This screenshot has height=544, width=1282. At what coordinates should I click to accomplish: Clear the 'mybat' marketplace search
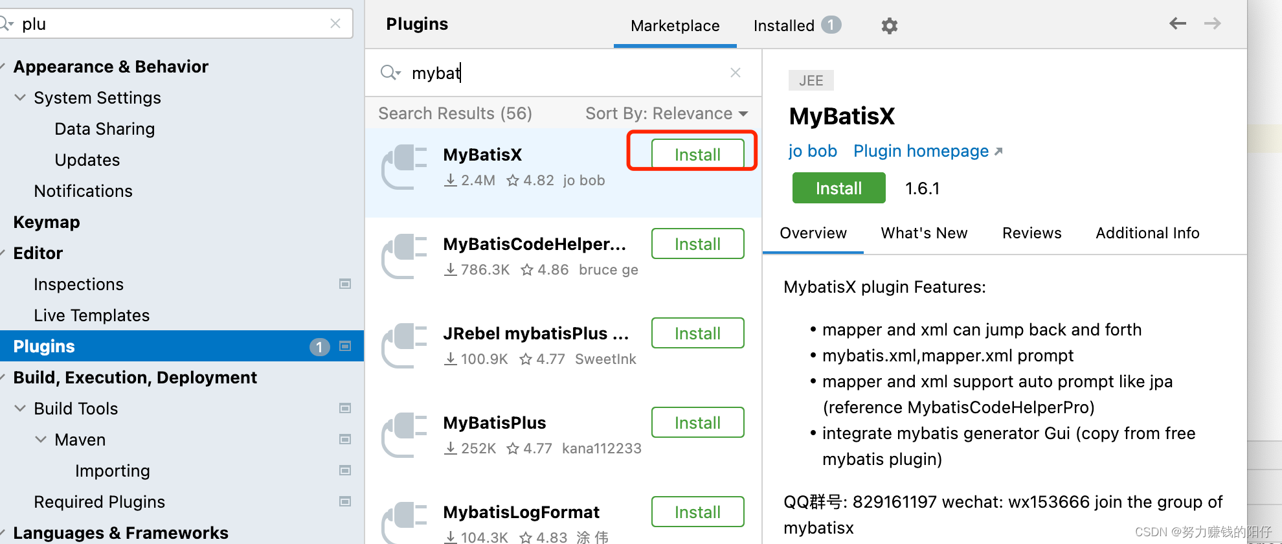pos(736,73)
